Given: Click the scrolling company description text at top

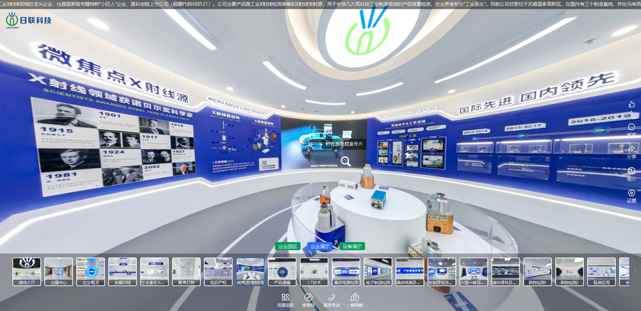Looking at the screenshot, I should (x=320, y=4).
